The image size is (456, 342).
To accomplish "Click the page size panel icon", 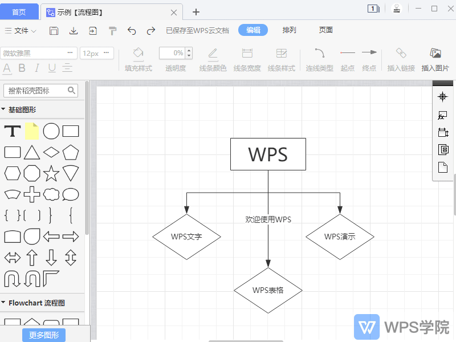I will pos(443,132).
